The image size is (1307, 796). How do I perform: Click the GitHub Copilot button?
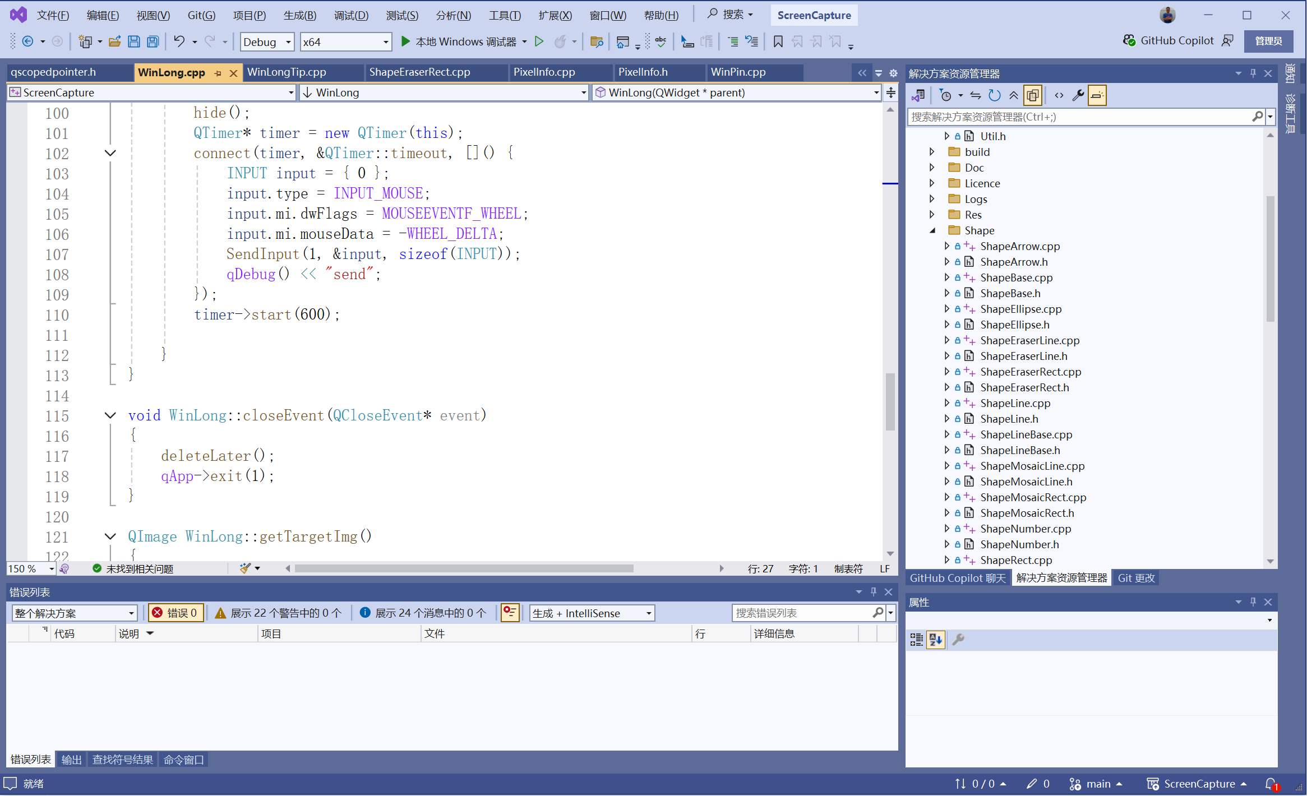point(1169,41)
